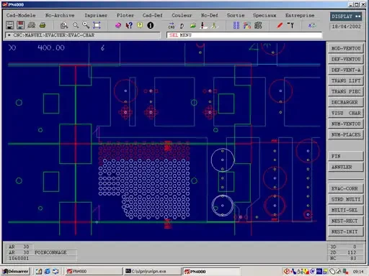Click the green printer icon

pyautogui.click(x=43, y=25)
